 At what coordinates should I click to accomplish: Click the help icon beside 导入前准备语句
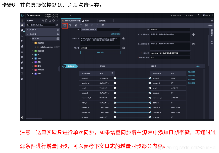click(193, 34)
